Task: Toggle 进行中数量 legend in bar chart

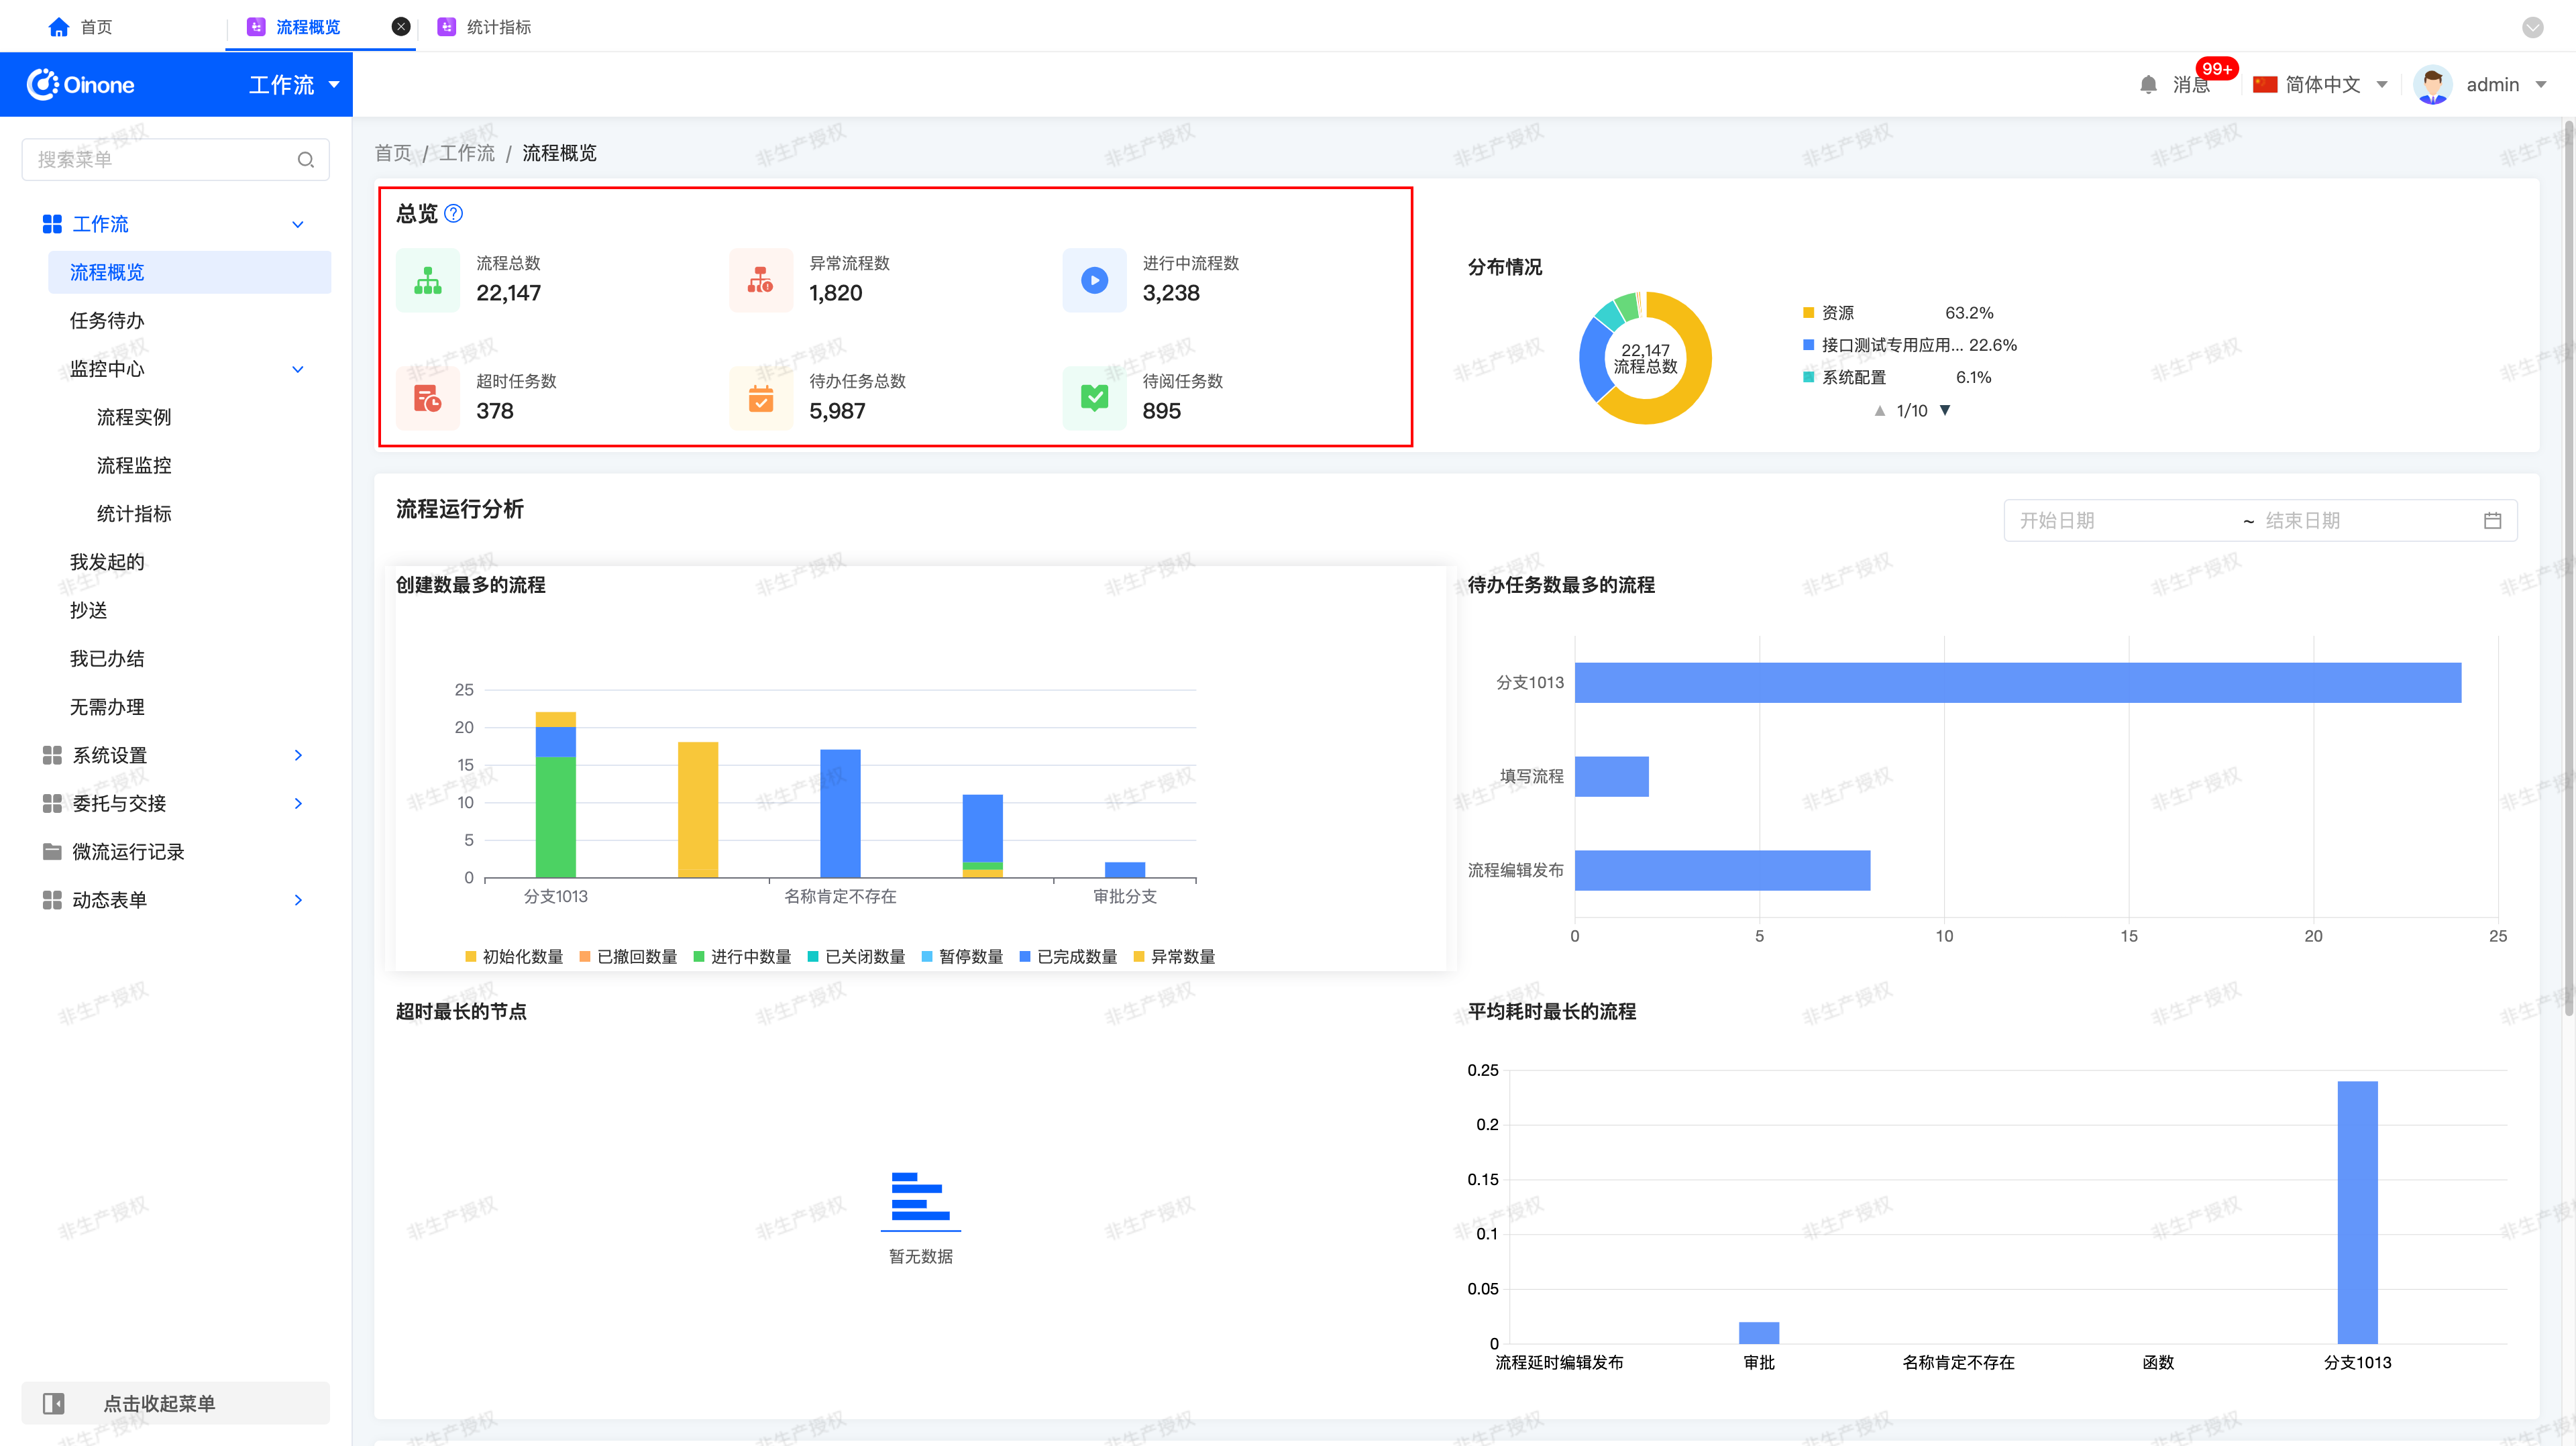Action: [742, 957]
